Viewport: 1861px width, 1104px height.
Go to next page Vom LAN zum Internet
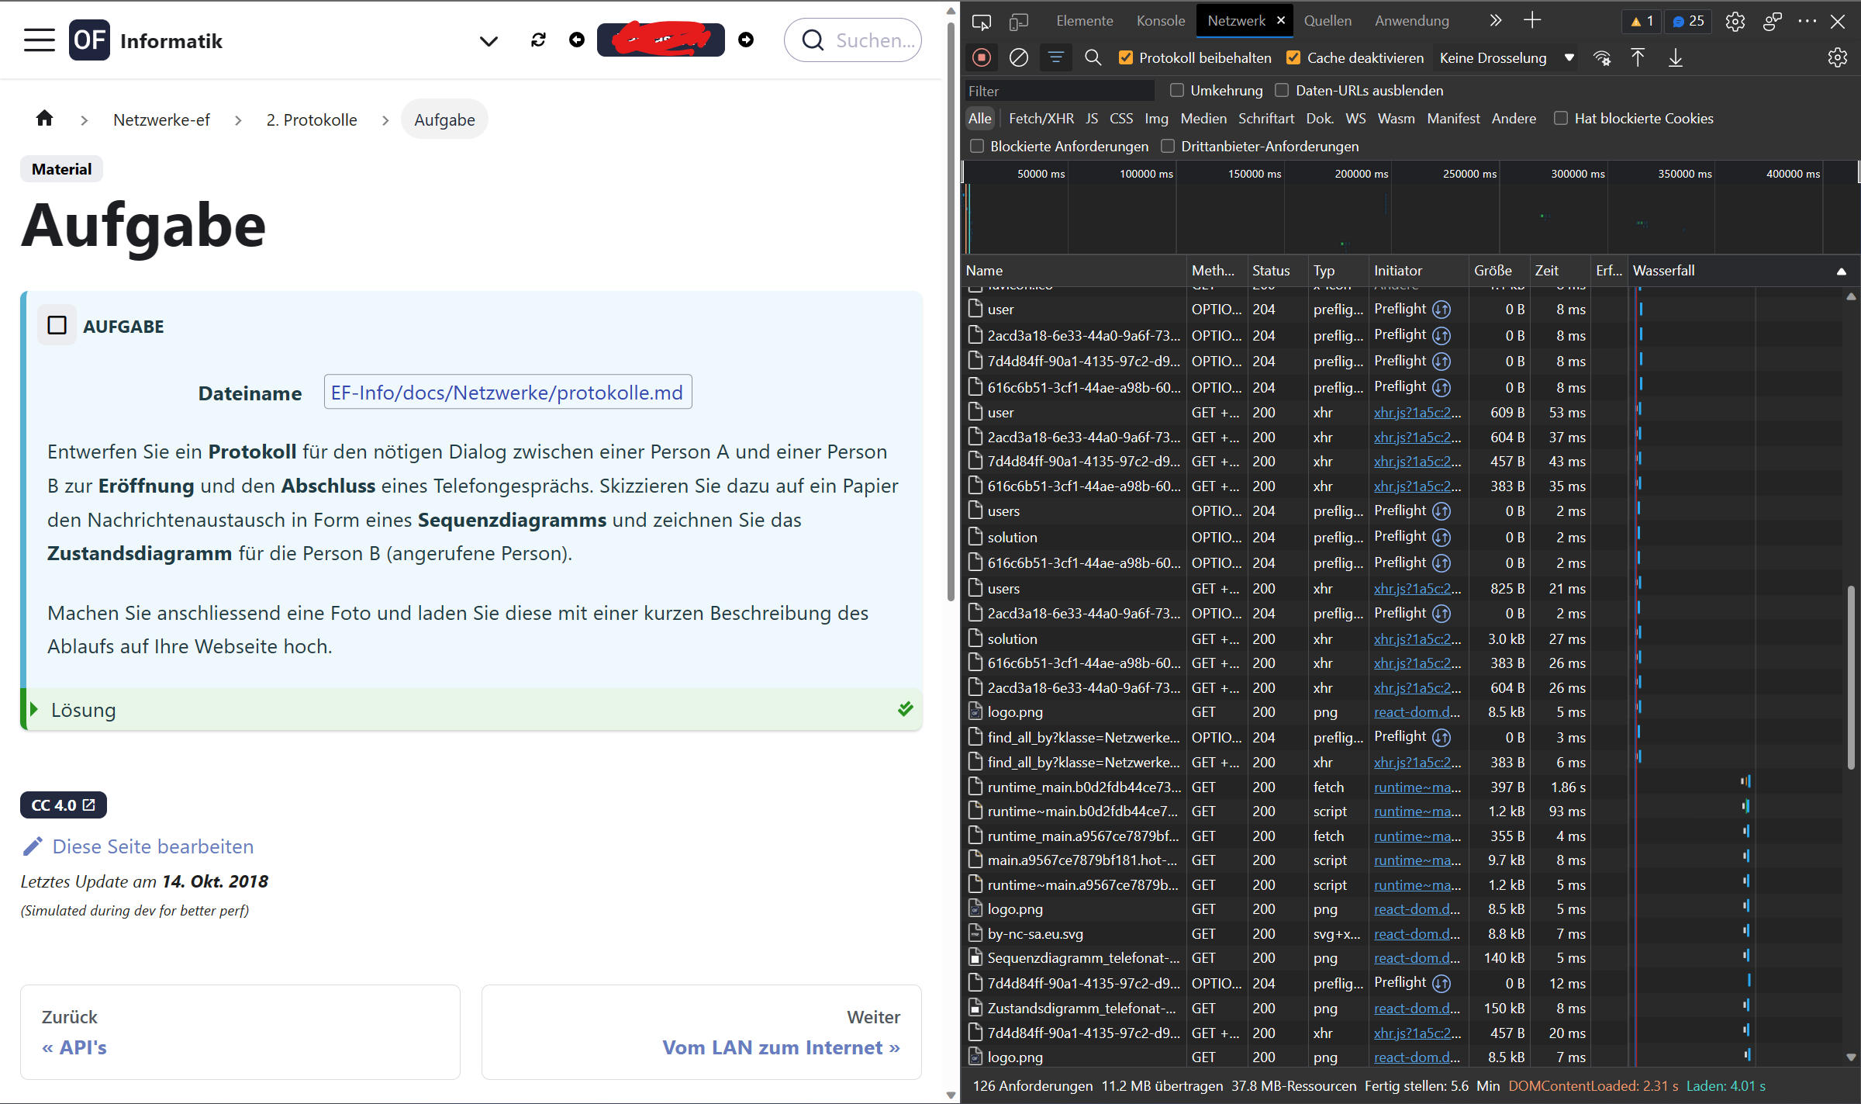(x=702, y=1032)
